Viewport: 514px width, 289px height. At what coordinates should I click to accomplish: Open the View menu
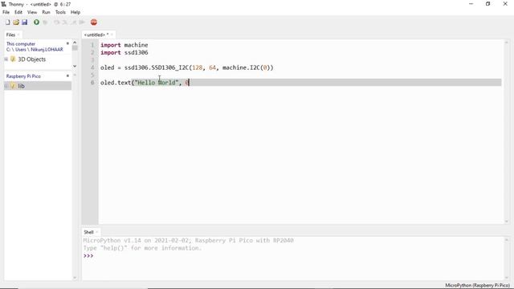click(32, 12)
